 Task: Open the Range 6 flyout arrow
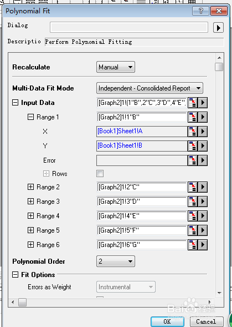203,245
